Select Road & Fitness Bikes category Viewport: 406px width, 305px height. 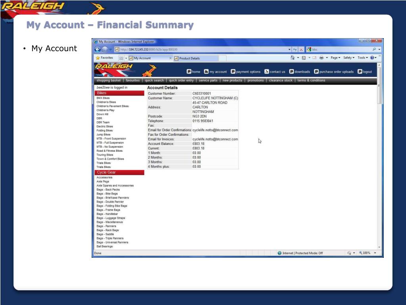[x=109, y=151]
